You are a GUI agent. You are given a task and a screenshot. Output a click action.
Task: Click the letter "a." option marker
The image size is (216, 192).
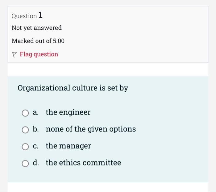(x=36, y=112)
